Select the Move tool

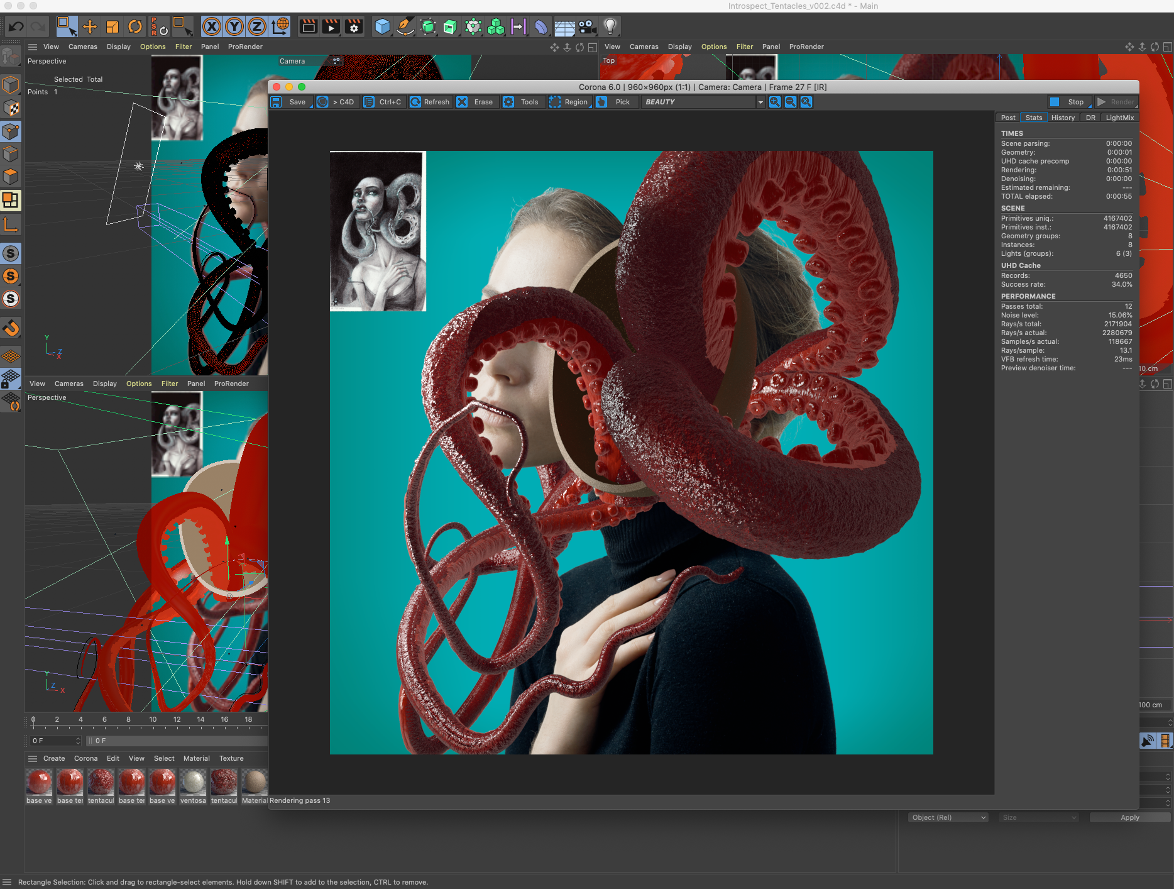[90, 26]
